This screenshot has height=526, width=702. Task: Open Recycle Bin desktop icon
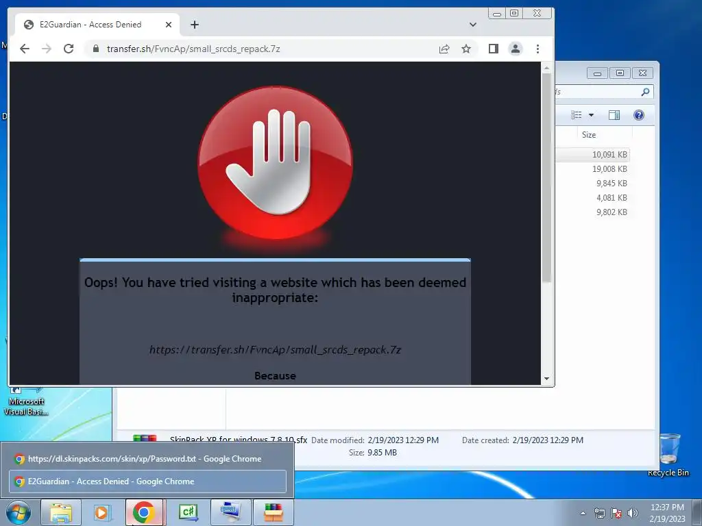(668, 455)
